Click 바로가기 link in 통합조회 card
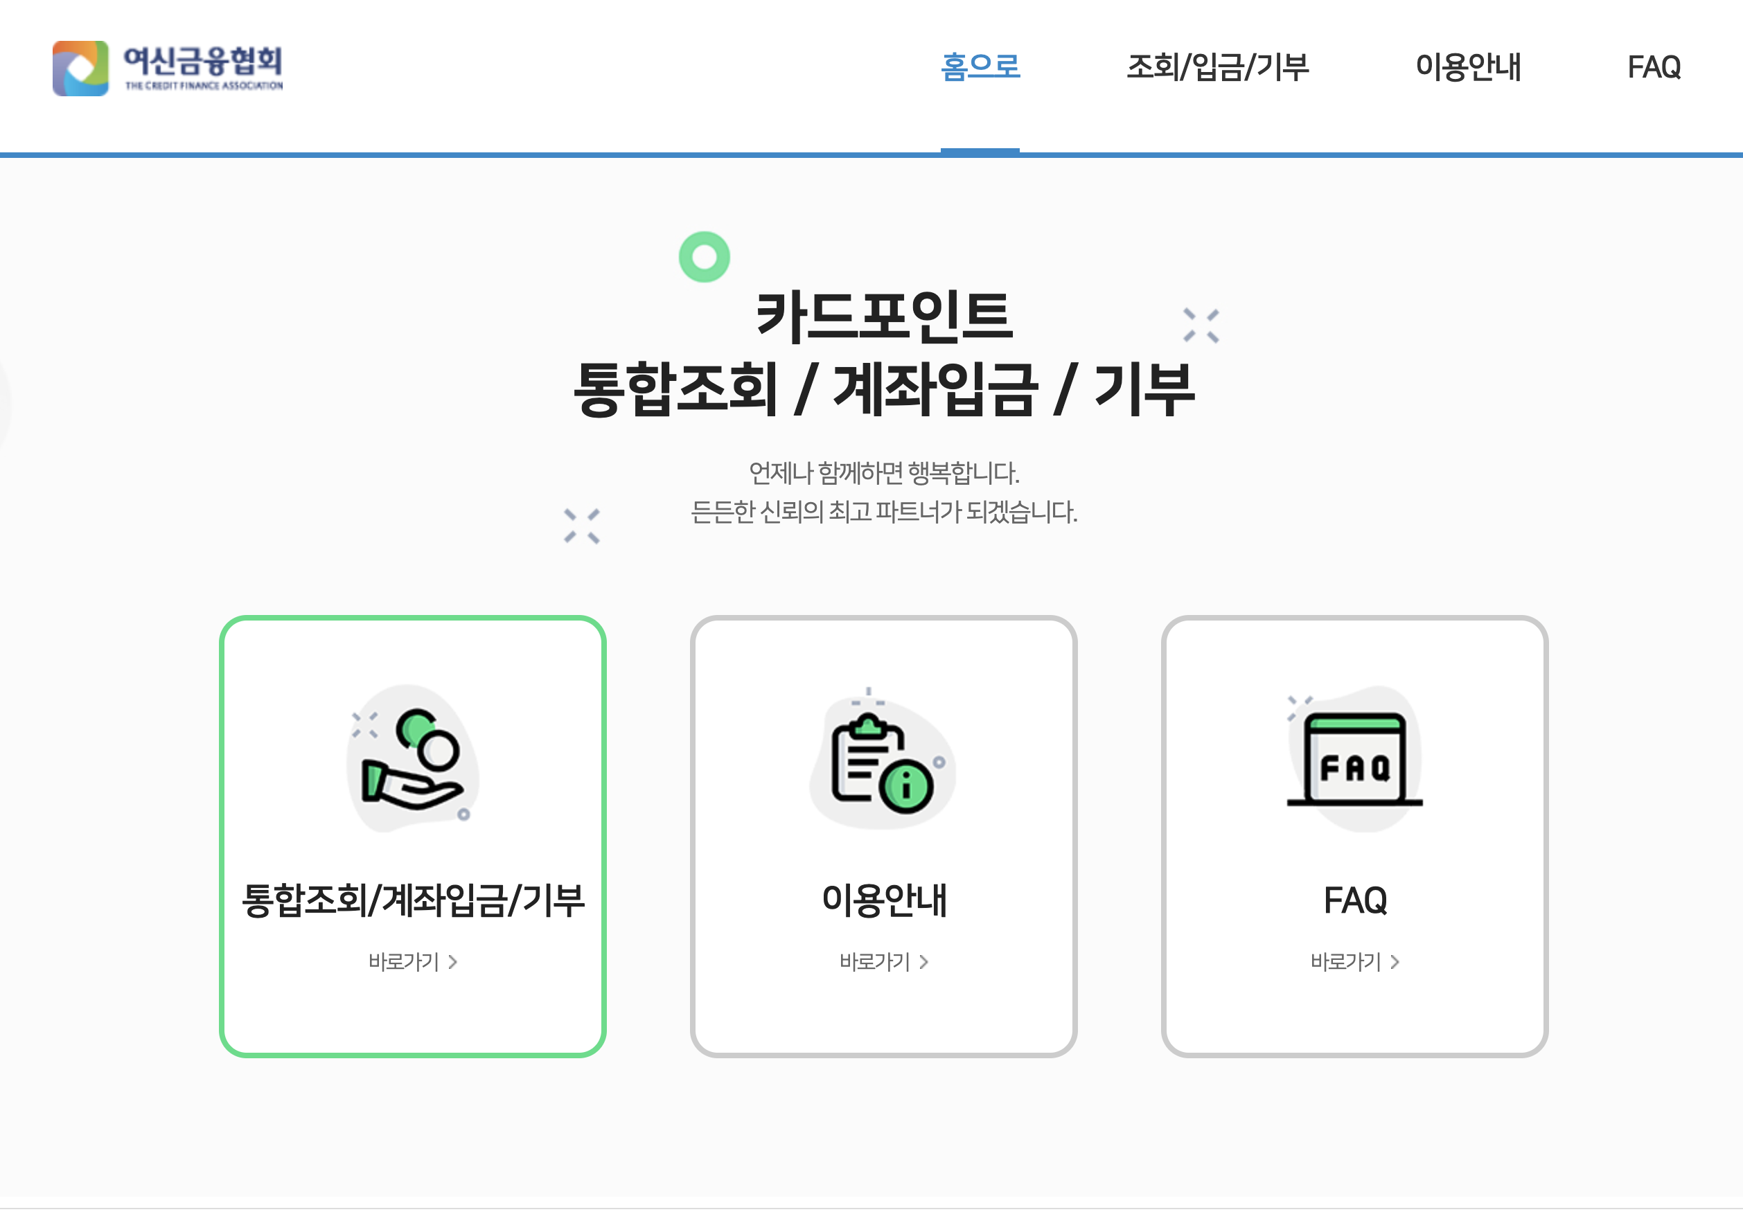This screenshot has height=1212, width=1743. click(403, 961)
